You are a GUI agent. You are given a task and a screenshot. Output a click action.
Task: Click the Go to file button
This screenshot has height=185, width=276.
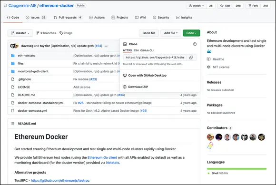click(149, 33)
